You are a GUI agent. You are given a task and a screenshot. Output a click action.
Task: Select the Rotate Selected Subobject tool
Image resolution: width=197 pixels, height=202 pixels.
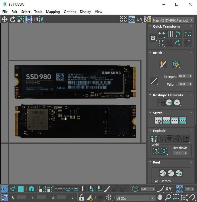point(13,20)
